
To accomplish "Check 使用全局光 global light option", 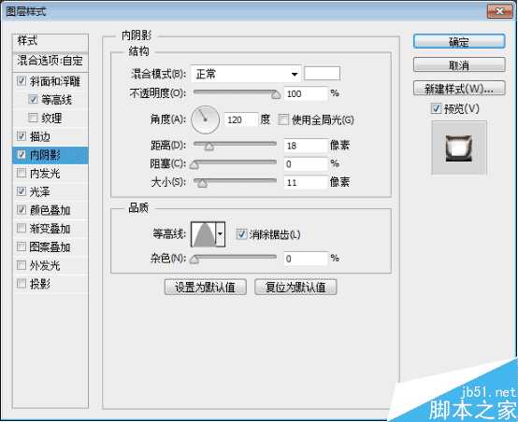I will (283, 120).
